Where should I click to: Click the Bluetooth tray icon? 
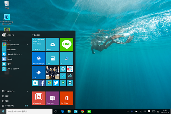click(132, 111)
